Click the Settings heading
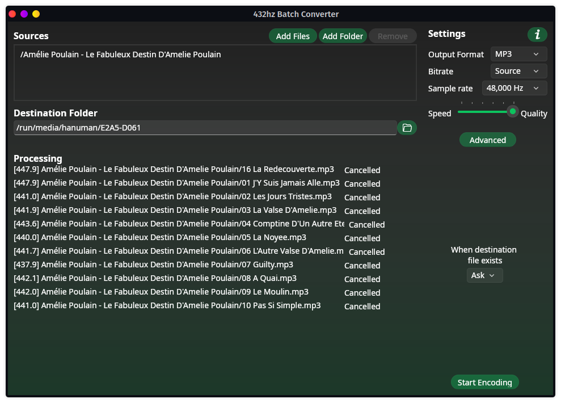The width and height of the screenshot is (561, 403). [x=446, y=34]
